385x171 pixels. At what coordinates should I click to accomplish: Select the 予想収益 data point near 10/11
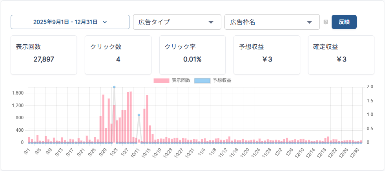pos(139,115)
